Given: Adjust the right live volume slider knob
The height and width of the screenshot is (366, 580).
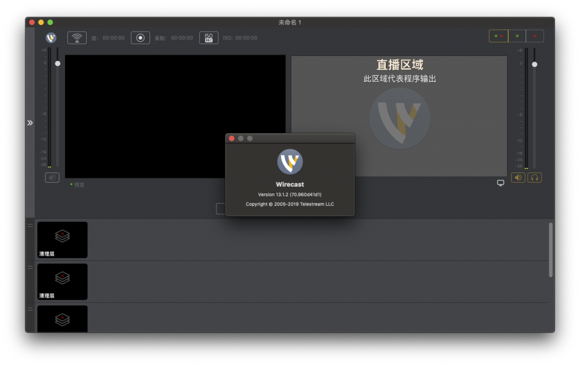Looking at the screenshot, I should pyautogui.click(x=535, y=64).
